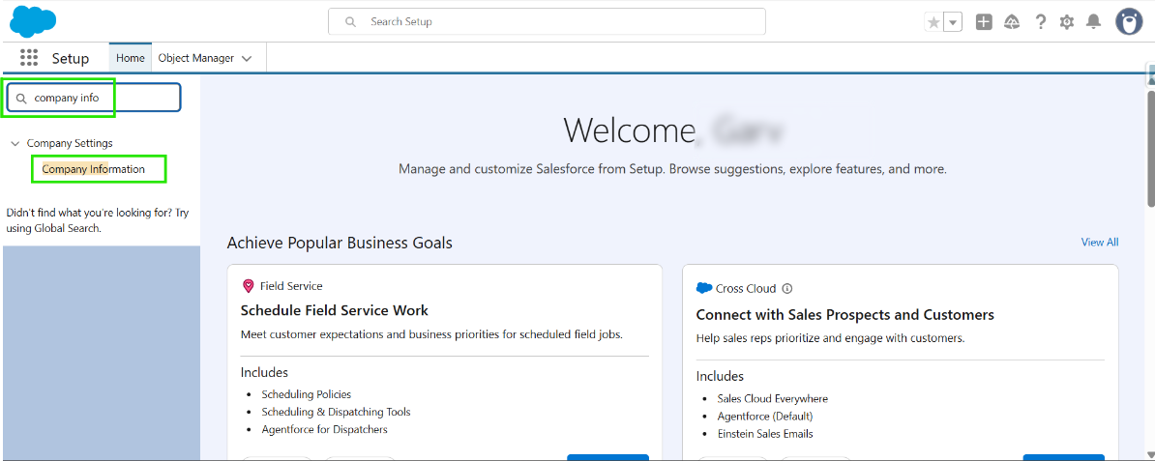1155x461 pixels.
Task: Open the notifications bell
Action: [x=1094, y=21]
